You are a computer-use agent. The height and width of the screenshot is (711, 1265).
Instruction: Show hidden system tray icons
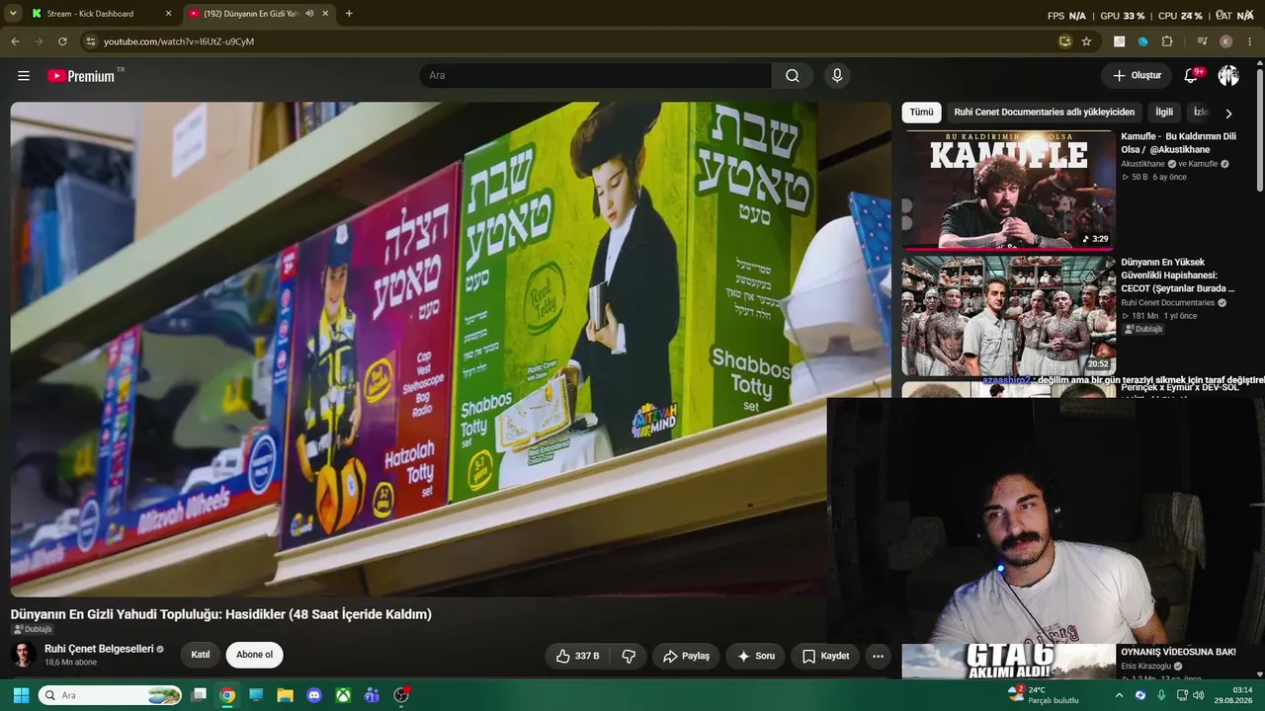point(1119,695)
